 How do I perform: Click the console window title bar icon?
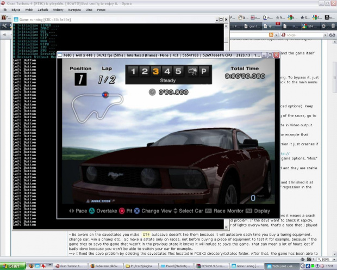(x=16, y=20)
